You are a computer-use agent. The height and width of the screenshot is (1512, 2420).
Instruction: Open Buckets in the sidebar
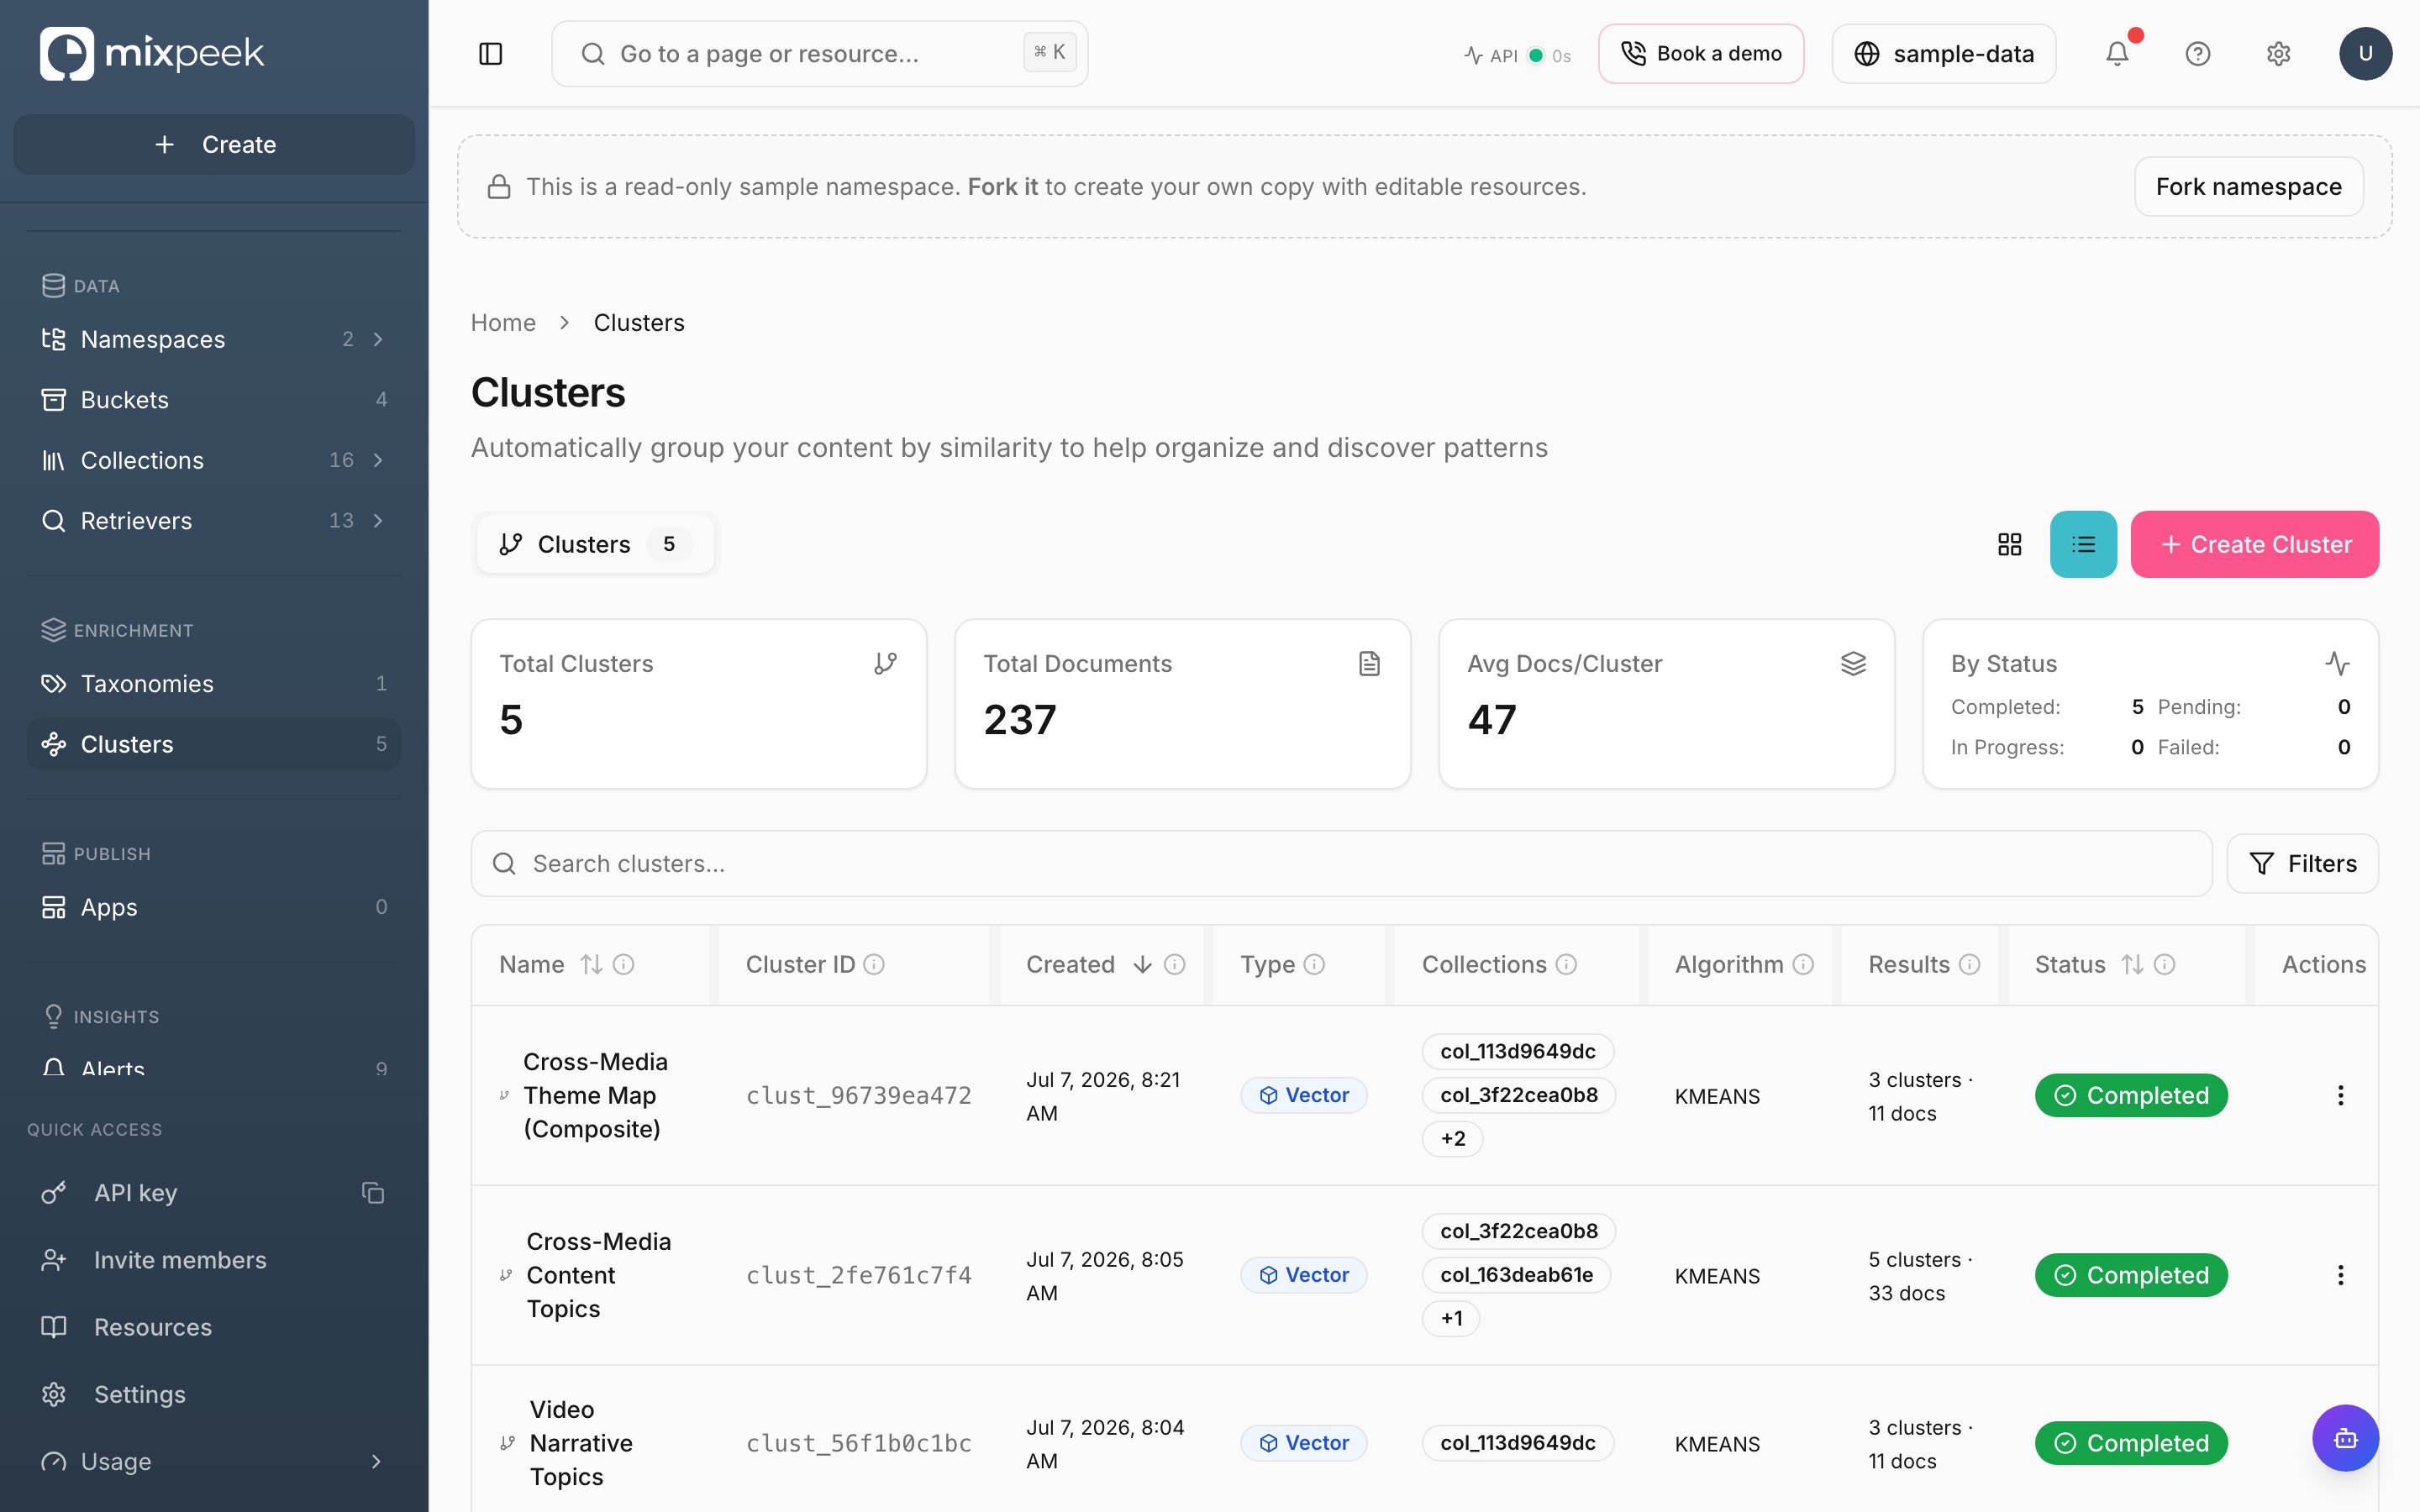[214, 399]
